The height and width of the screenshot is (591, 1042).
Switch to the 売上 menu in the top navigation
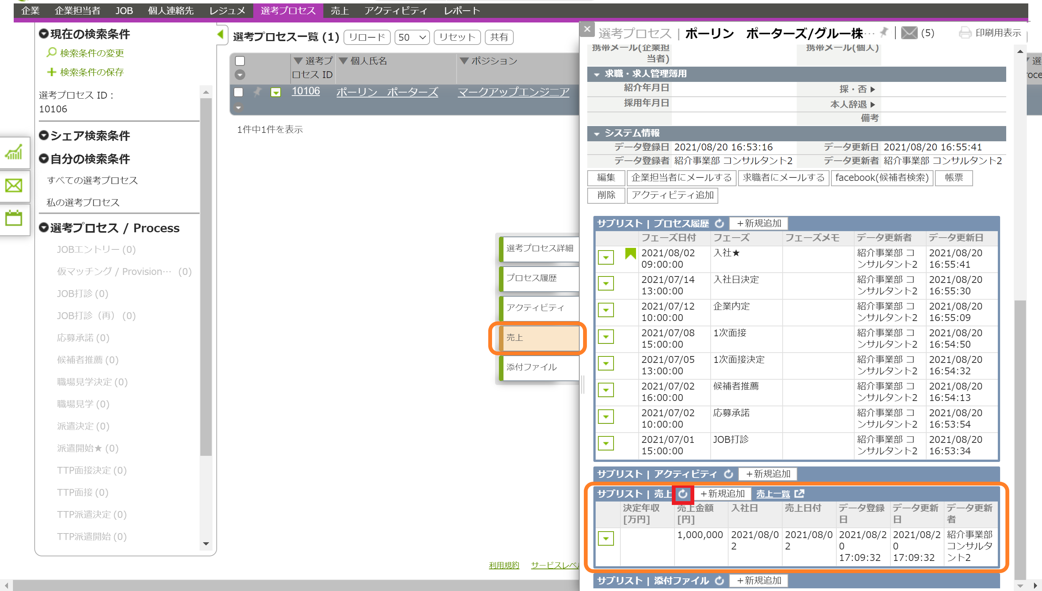339,11
